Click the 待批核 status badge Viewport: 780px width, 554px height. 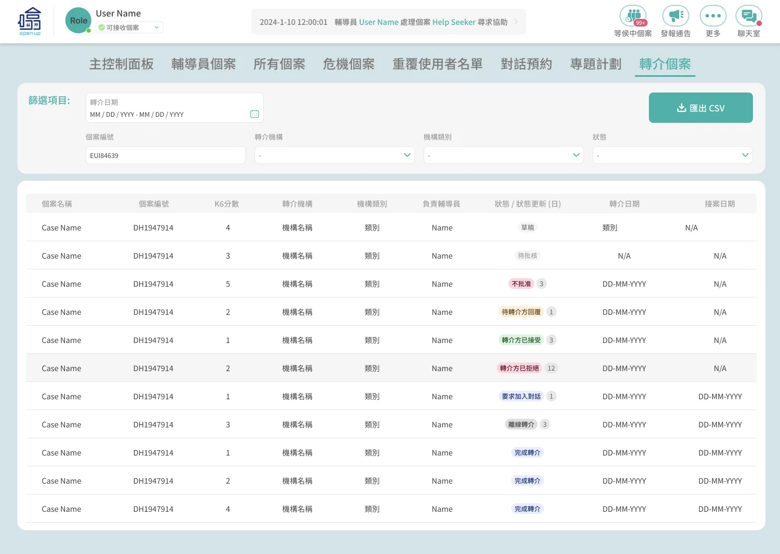point(528,256)
